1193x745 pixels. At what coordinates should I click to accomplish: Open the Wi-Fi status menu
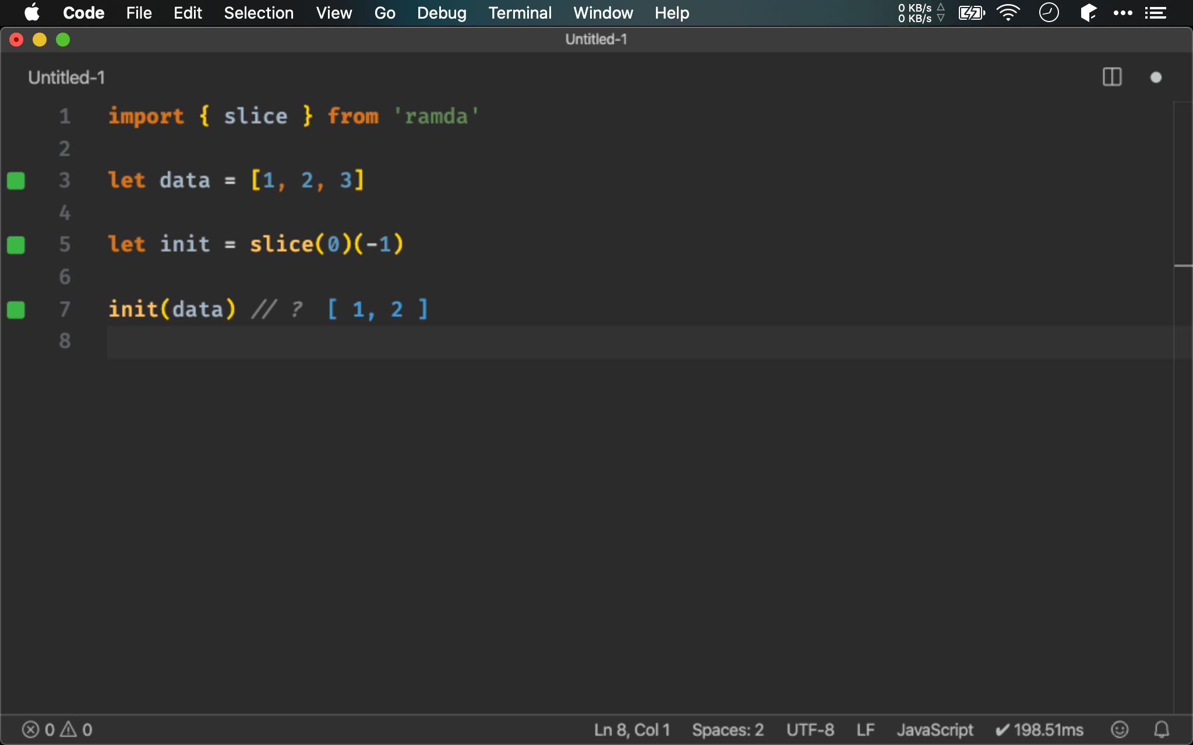(1008, 13)
